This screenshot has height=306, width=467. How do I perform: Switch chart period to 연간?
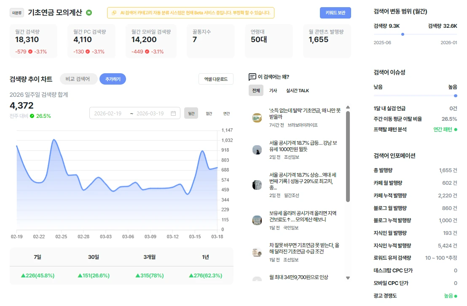click(x=226, y=113)
